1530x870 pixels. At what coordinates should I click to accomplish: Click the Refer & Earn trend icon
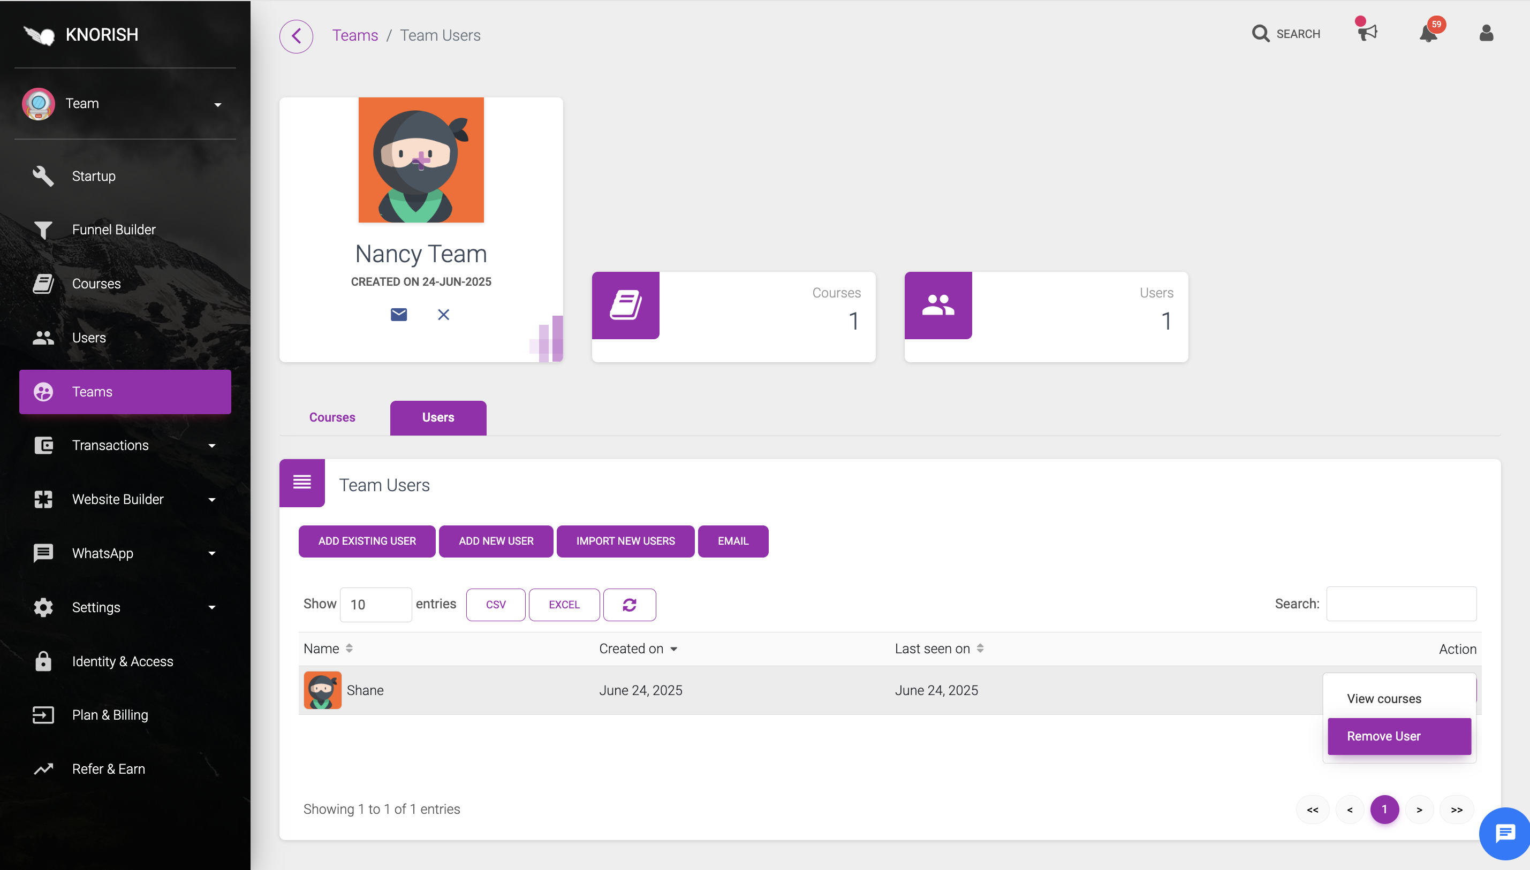point(43,769)
